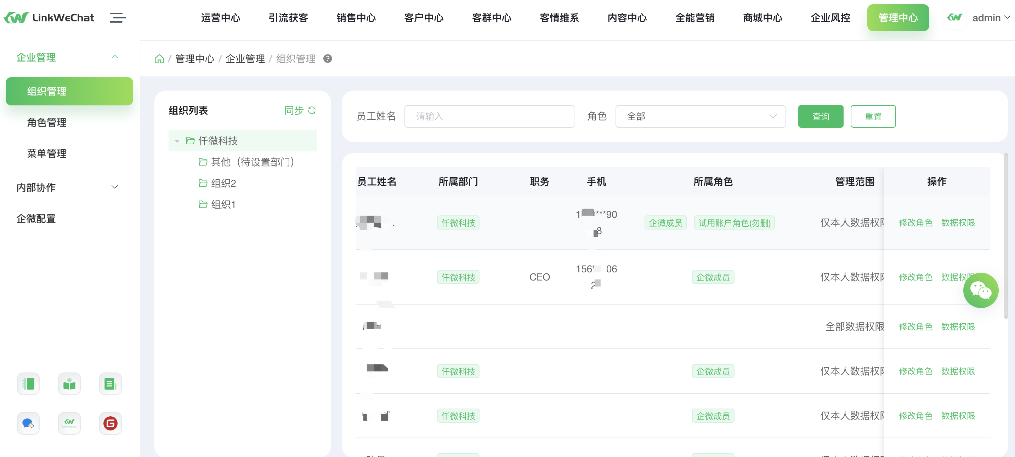The image size is (1015, 457).
Task: Open 销售中心 in top navigation
Action: tap(356, 18)
